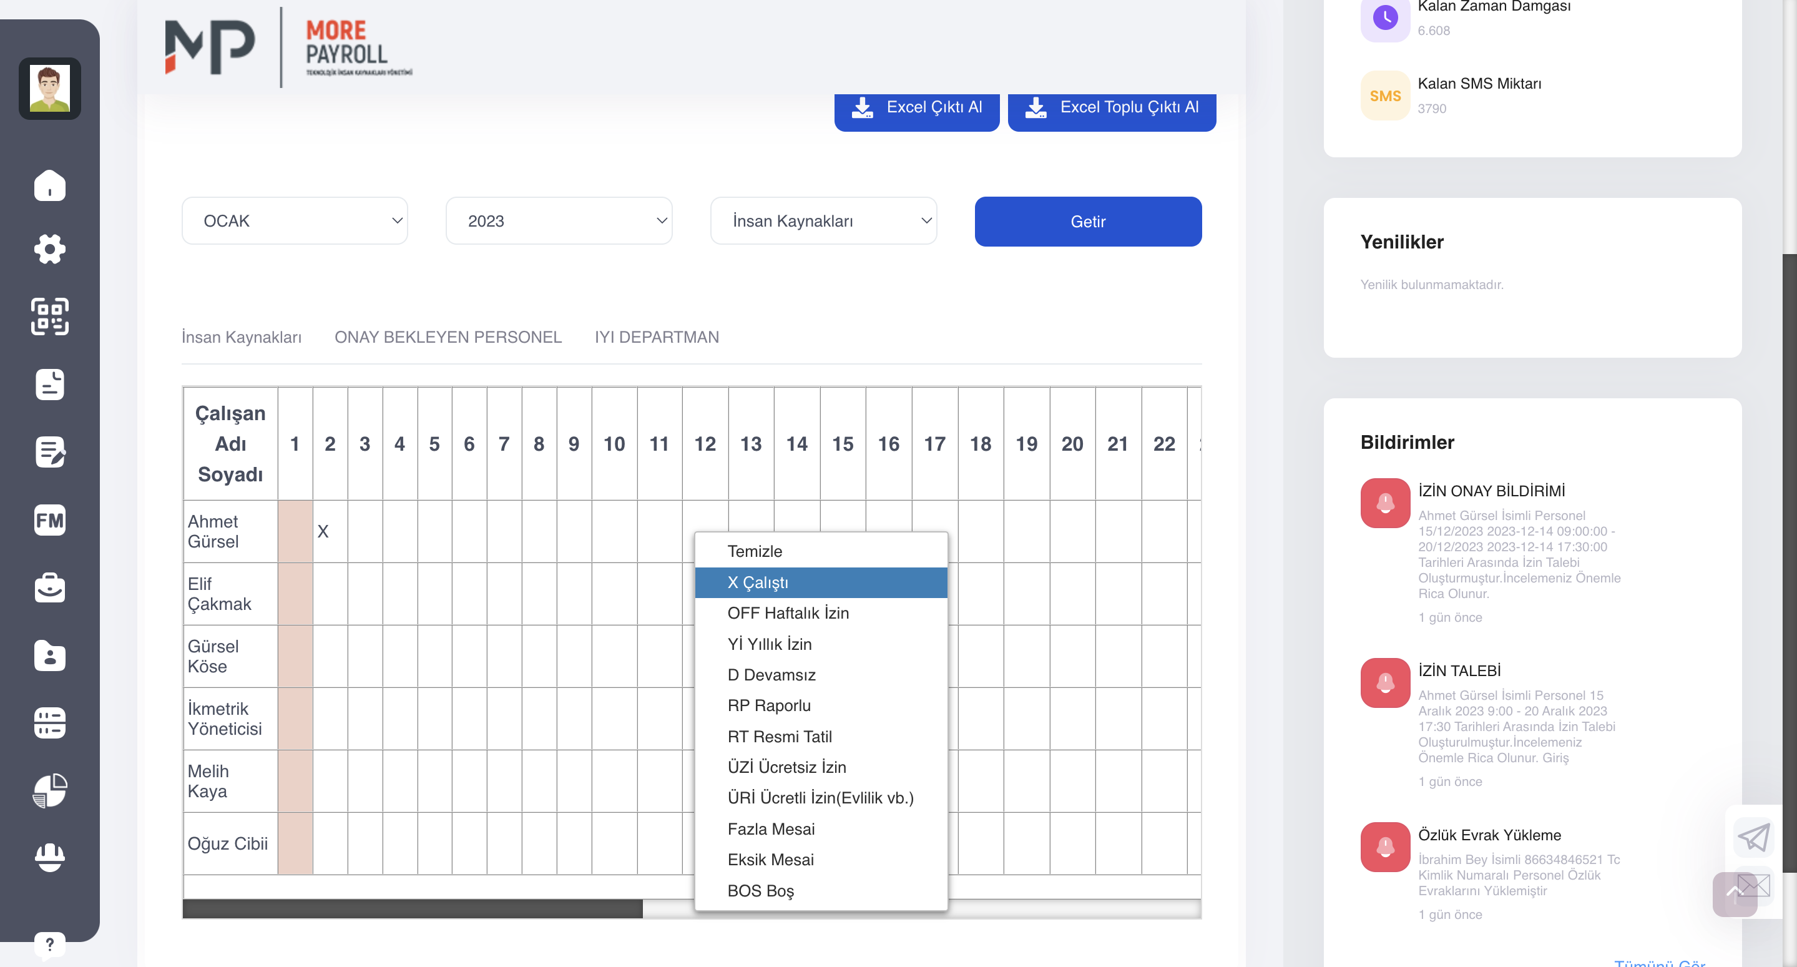Open the briefcase icon in sidebar
This screenshot has height=967, width=1797.
tap(49, 587)
